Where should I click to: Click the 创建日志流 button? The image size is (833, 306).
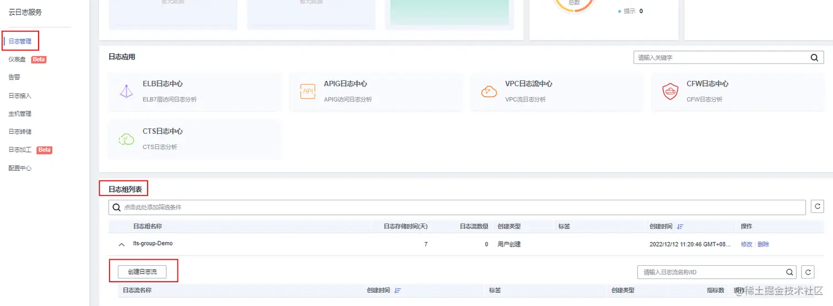142,272
